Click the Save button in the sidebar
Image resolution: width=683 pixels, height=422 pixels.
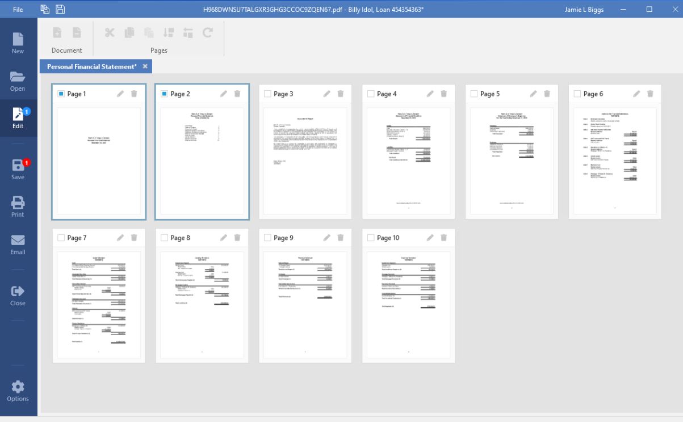(18, 170)
